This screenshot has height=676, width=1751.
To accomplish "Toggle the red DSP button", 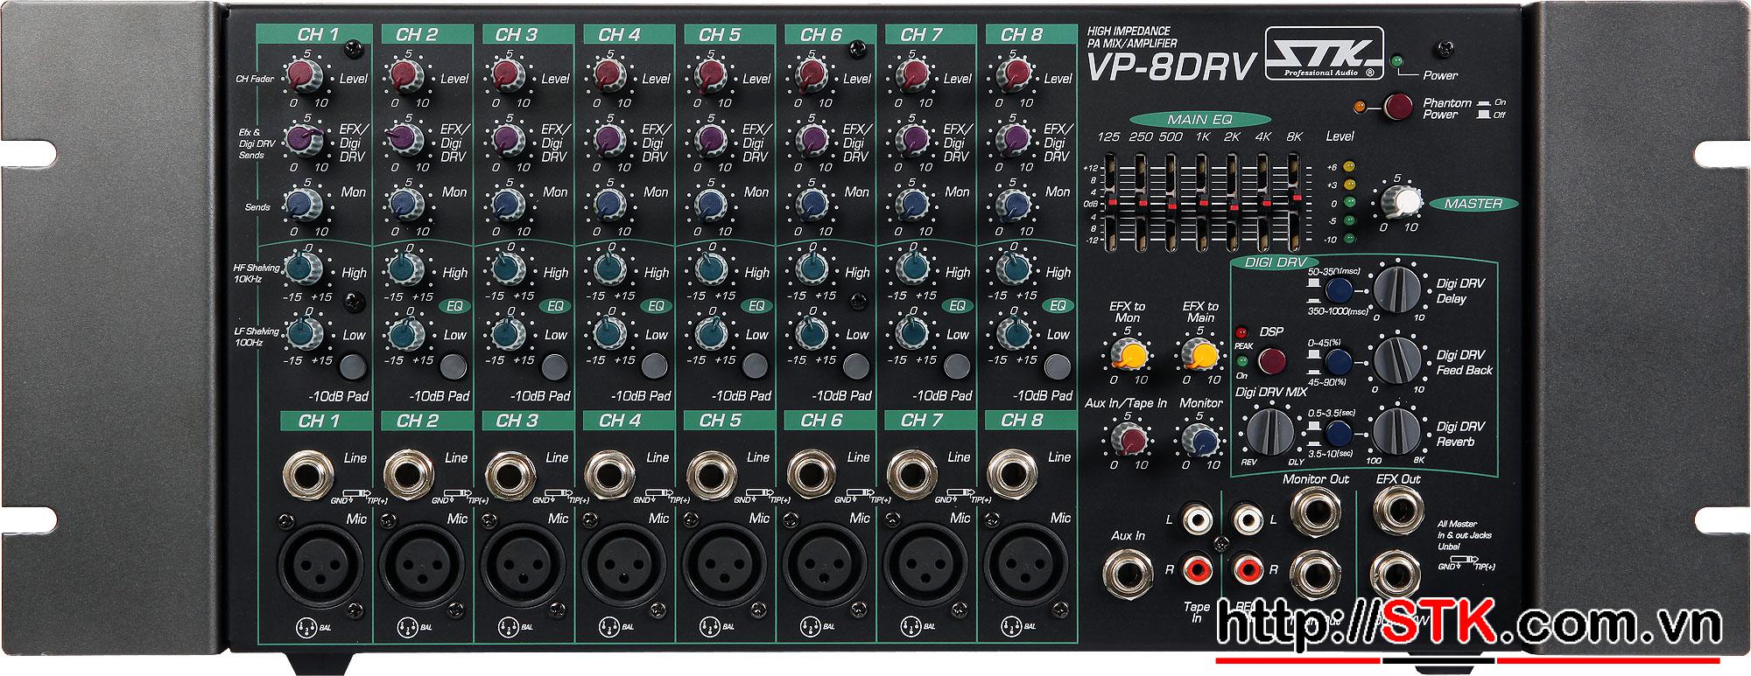I will pyautogui.click(x=1272, y=359).
